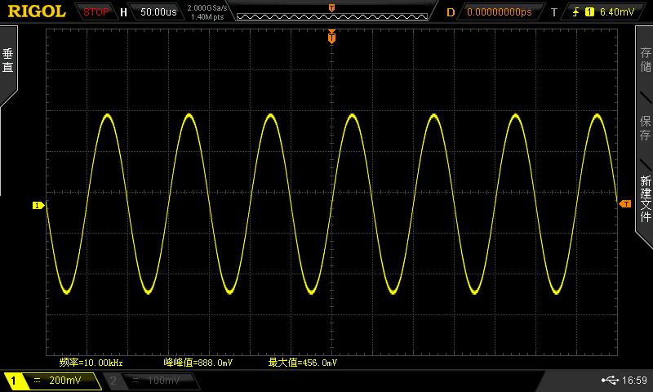Select the 50.00us horizontal timebase value
Image resolution: width=653 pixels, height=392 pixels.
[158, 12]
